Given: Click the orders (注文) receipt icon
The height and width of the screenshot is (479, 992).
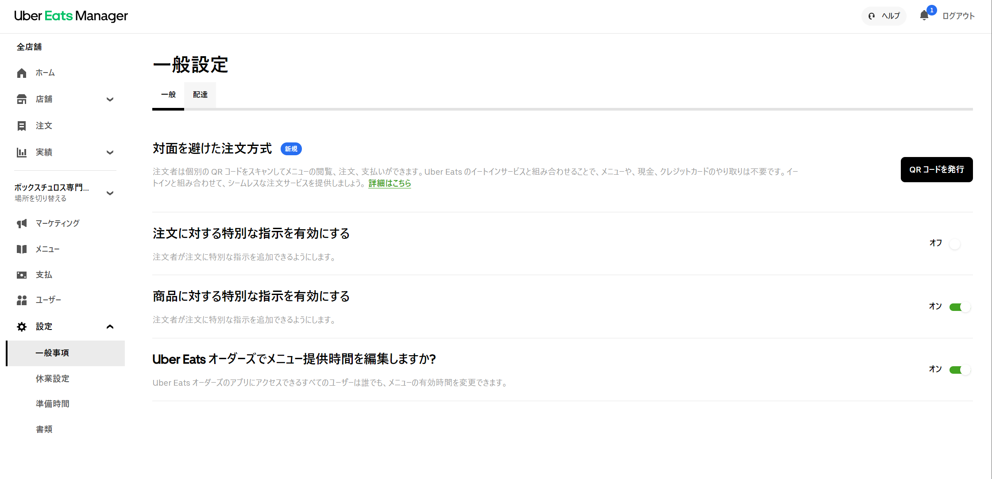Looking at the screenshot, I should pos(22,126).
